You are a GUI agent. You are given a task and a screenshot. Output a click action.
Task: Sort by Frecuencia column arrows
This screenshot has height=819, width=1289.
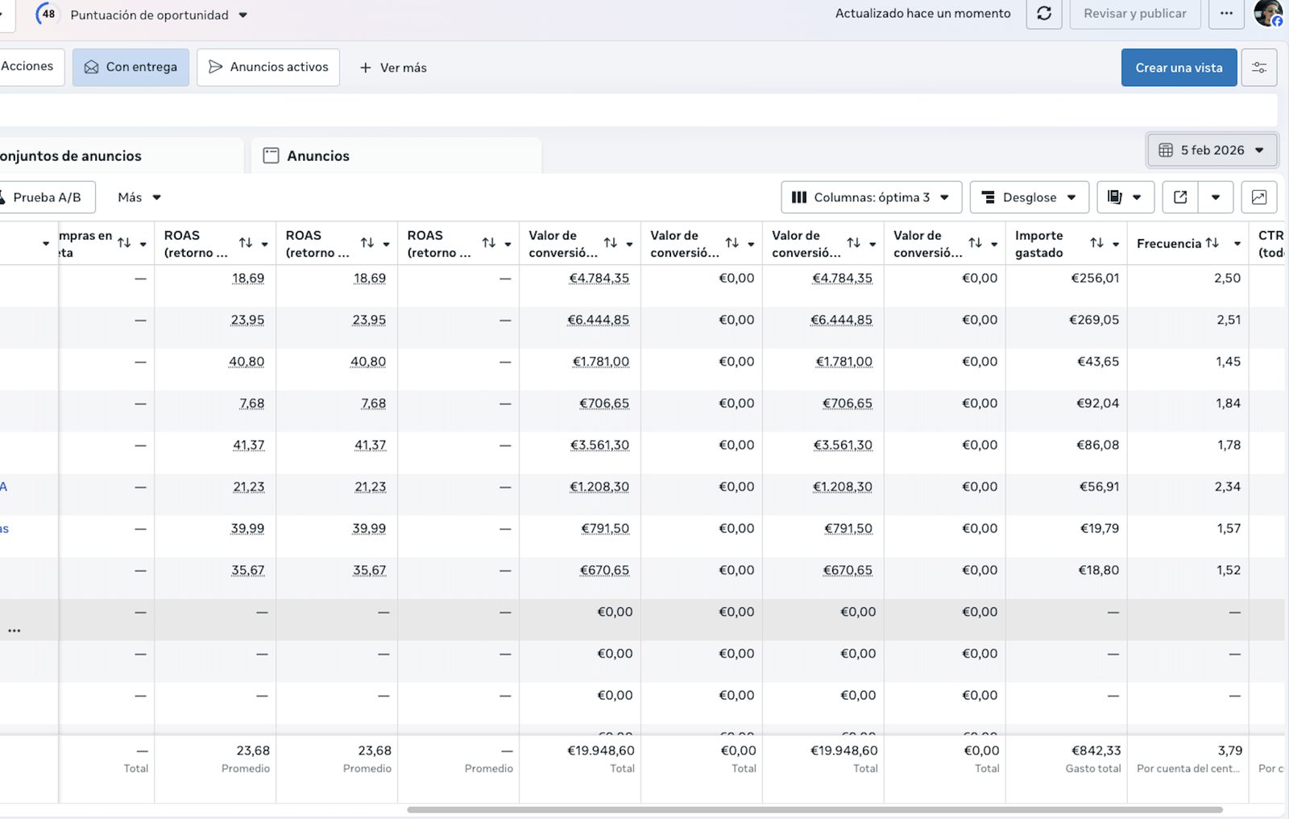pyautogui.click(x=1212, y=242)
